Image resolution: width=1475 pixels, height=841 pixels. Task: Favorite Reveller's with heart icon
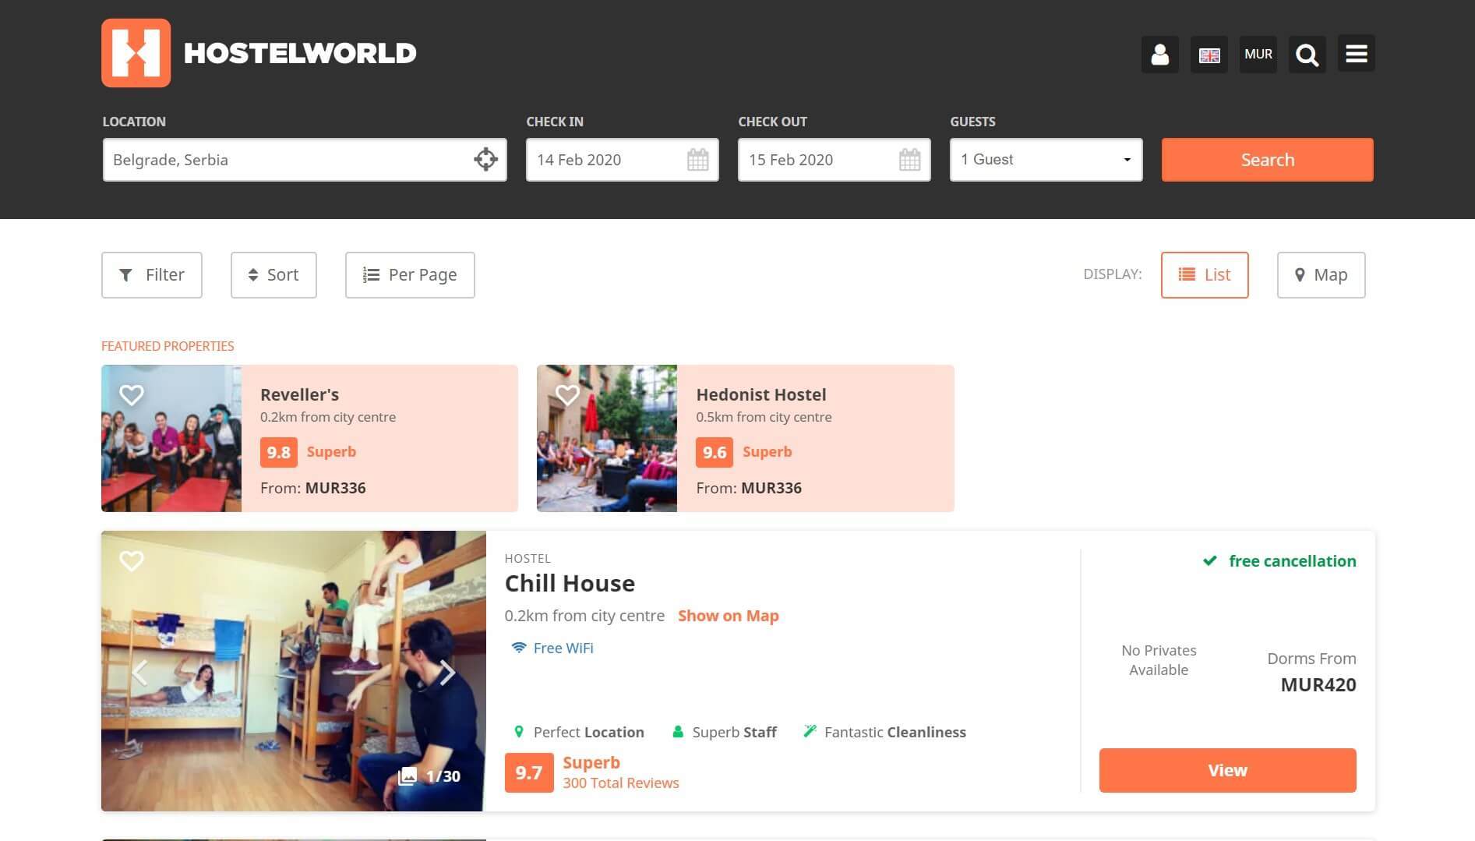click(x=132, y=395)
